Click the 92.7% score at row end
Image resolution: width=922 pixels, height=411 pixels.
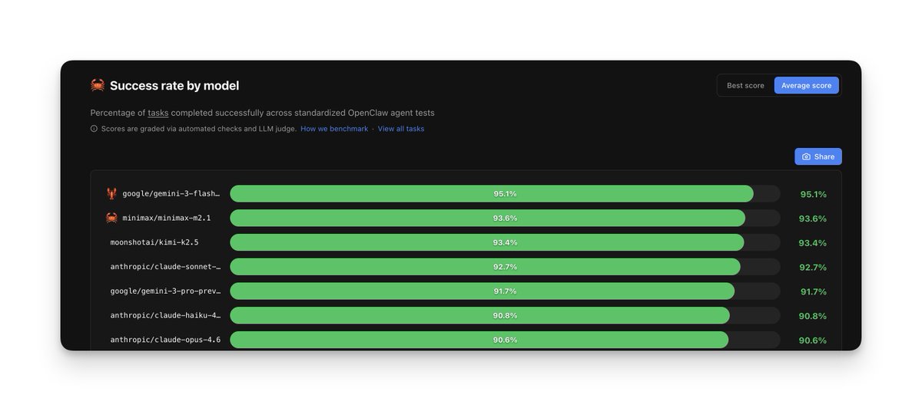click(x=813, y=267)
